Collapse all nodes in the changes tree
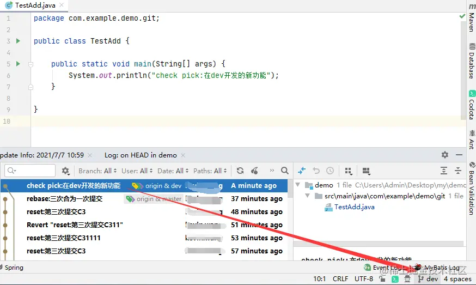This screenshot has height=285, width=476. pos(458,171)
